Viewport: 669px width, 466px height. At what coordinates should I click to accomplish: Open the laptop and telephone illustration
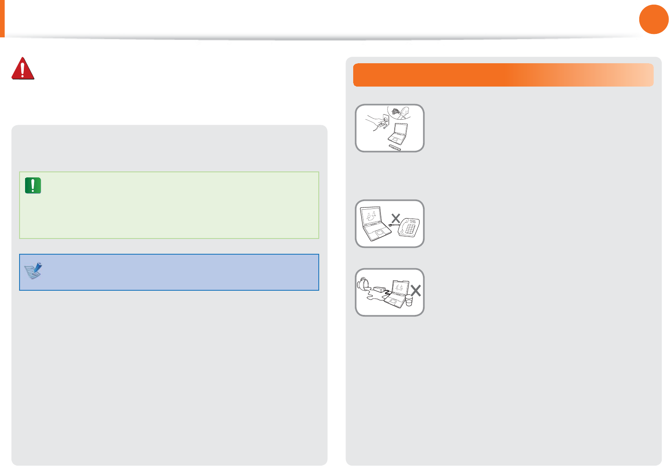[390, 224]
